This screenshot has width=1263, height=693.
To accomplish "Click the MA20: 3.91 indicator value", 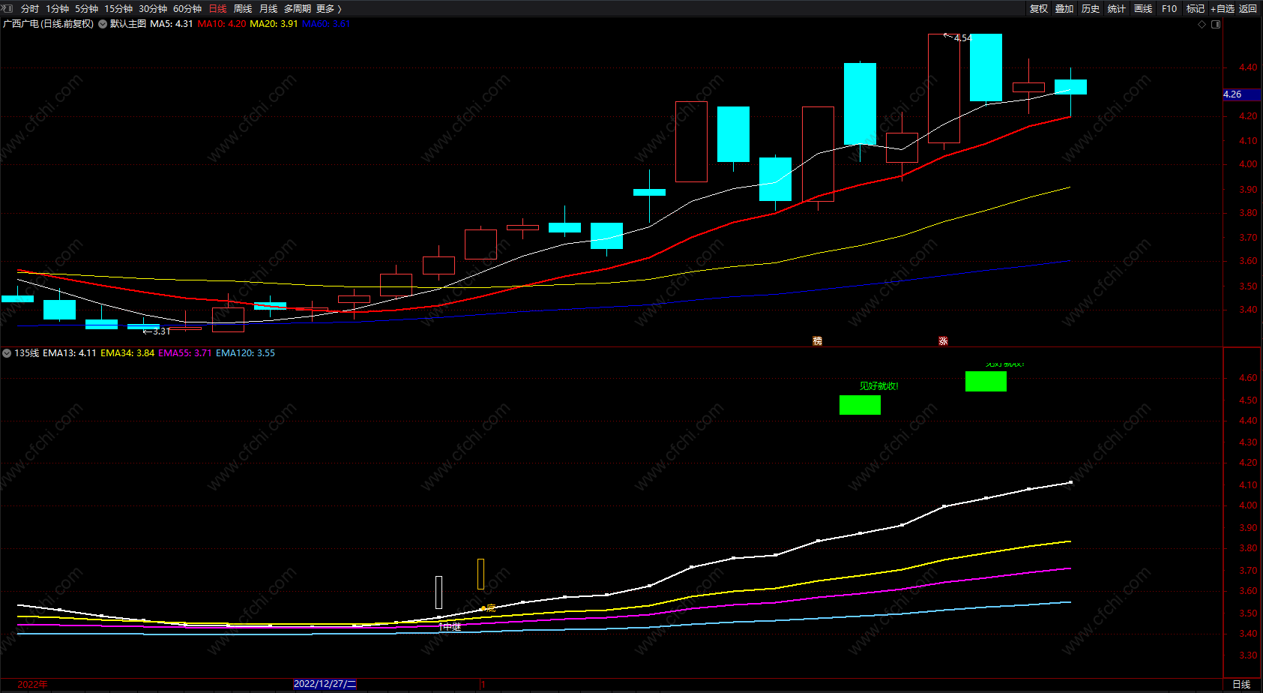I will tap(274, 24).
